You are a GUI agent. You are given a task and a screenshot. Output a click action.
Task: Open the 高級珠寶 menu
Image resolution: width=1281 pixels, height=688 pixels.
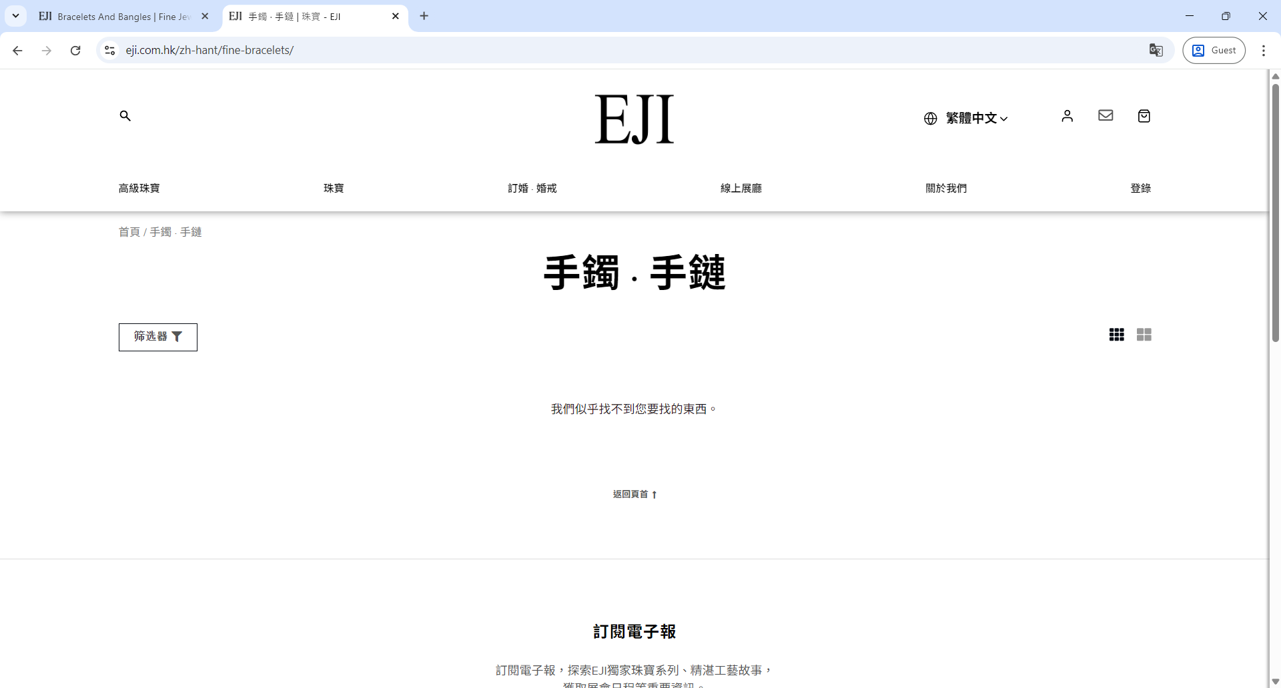pyautogui.click(x=139, y=189)
